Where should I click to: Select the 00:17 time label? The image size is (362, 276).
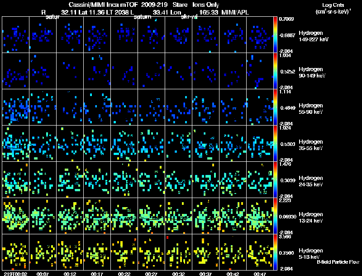tap(97, 274)
